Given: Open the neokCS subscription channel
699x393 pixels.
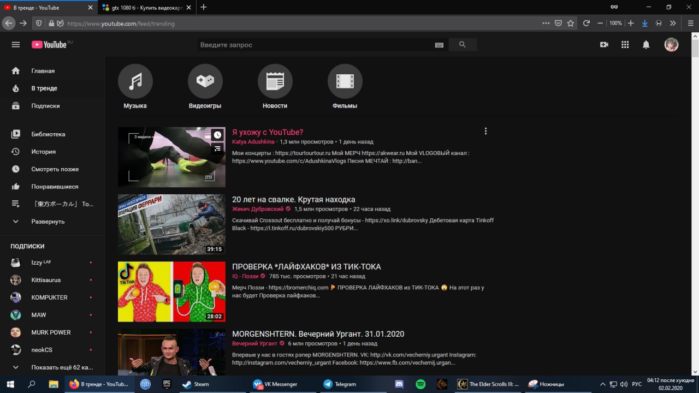Looking at the screenshot, I should click(x=52, y=350).
